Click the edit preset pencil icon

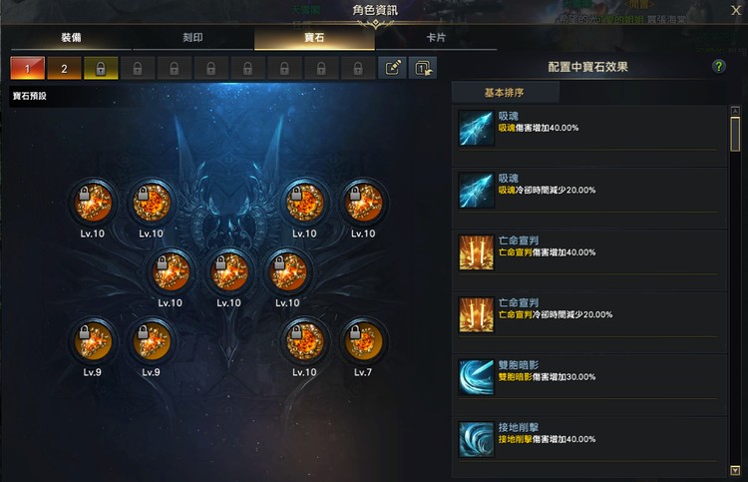(x=392, y=68)
